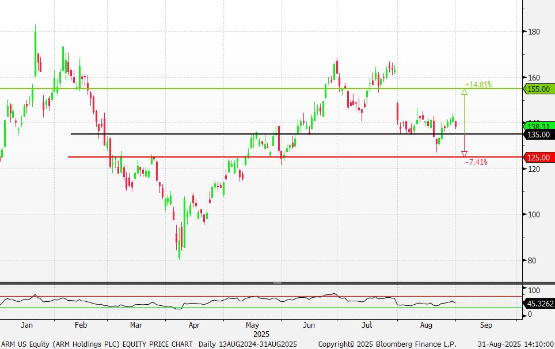Click the 2025 year label
Screen dimensions: 555x349
[x=261, y=334]
